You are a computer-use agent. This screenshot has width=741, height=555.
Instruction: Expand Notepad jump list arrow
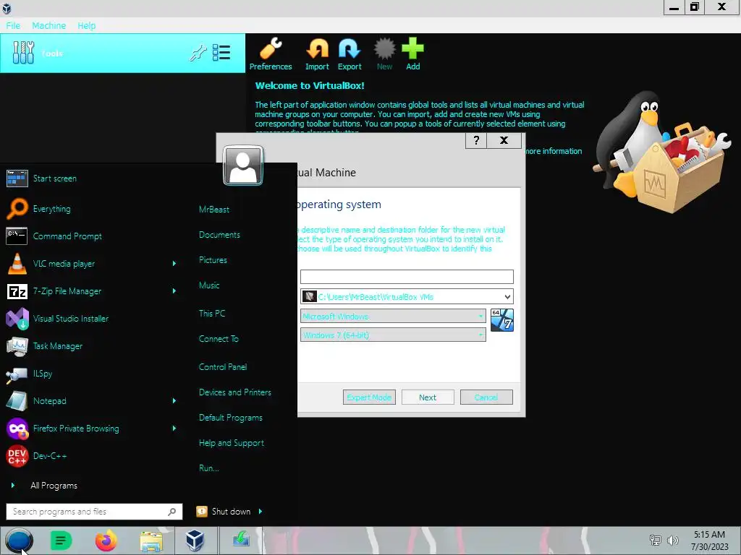point(174,400)
